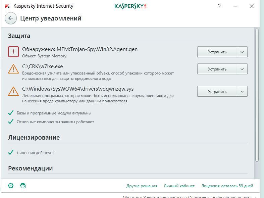264x198 pixels.
Task: Close the Kaspersky Internet Security window
Action: (251, 6)
